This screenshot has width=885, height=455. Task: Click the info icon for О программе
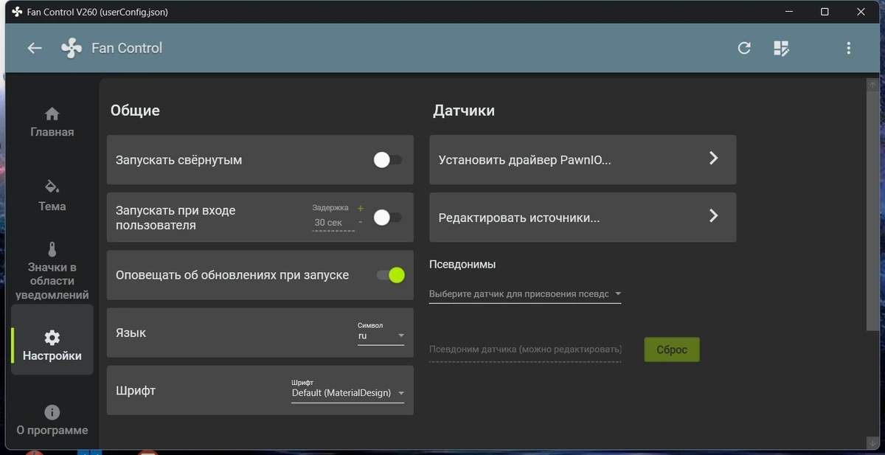[52, 412]
